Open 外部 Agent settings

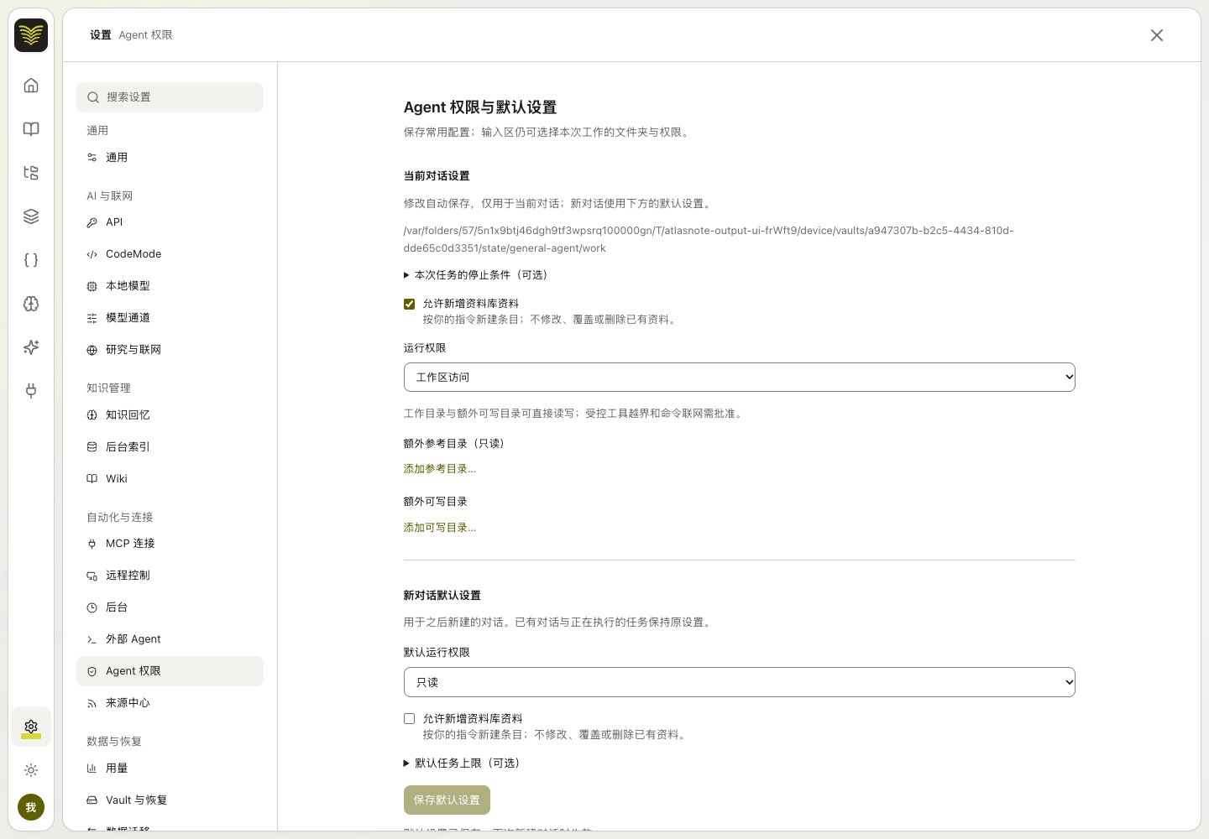pyautogui.click(x=170, y=639)
